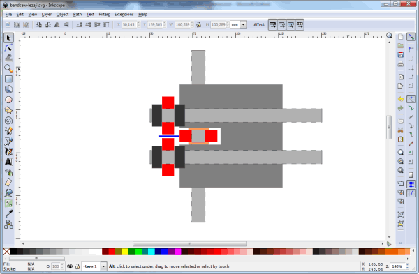This screenshot has height=274, width=419.
Task: Expand the Layer 1 selector dropdown
Action: pos(103,266)
